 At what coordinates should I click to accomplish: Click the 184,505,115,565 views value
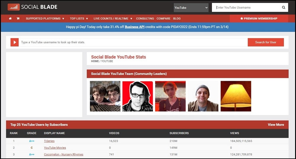pos(241,141)
